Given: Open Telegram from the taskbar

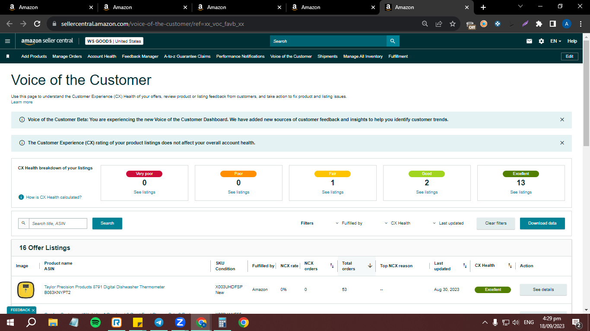Looking at the screenshot, I should (x=159, y=322).
